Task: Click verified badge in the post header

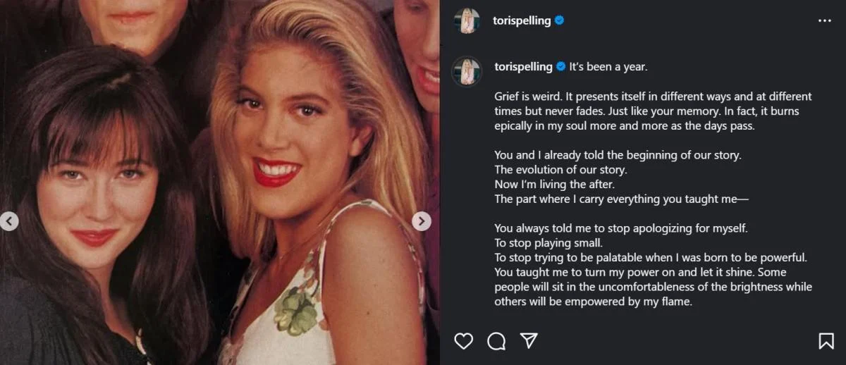Action: (x=559, y=21)
